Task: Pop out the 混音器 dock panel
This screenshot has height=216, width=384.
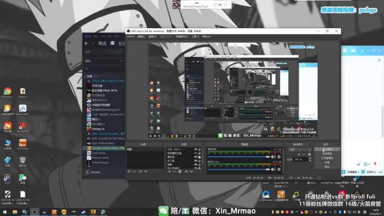Action: (284, 144)
